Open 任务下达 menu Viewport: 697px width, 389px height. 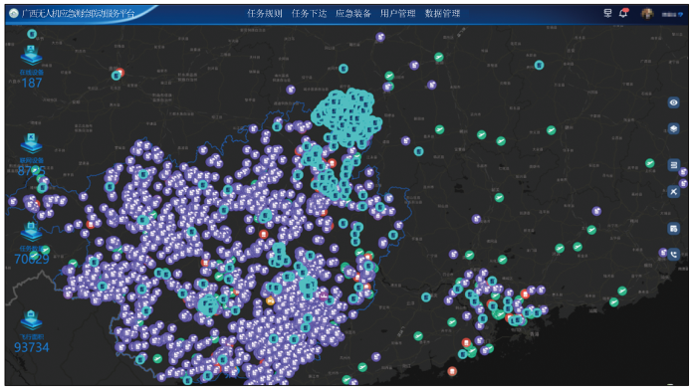point(309,13)
